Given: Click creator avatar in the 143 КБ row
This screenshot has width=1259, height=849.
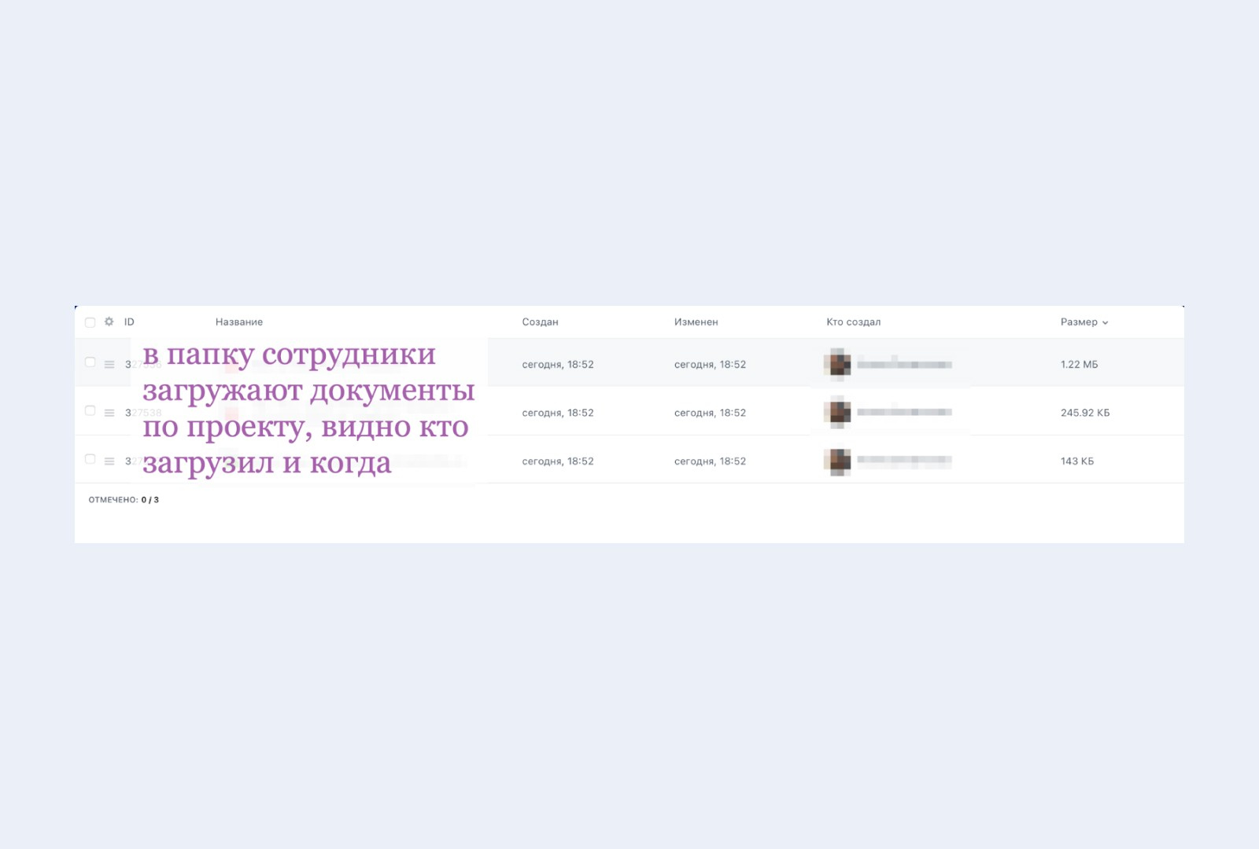Looking at the screenshot, I should [839, 461].
